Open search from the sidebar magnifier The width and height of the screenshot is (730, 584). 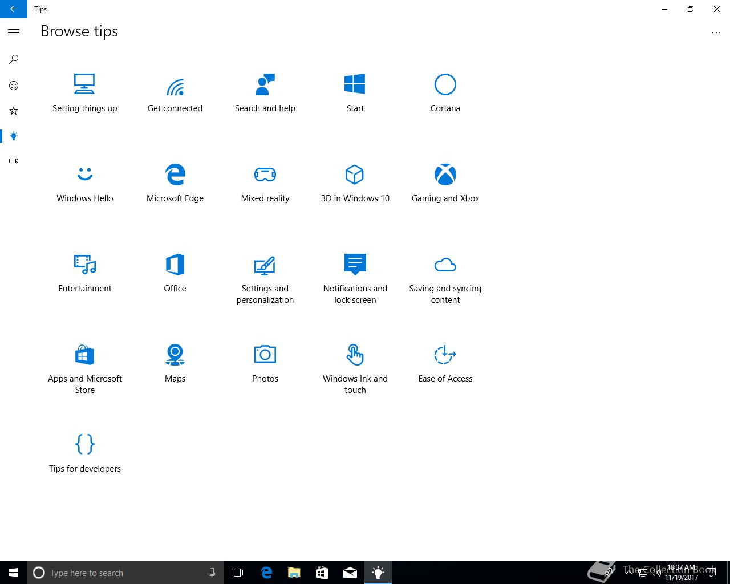point(14,59)
